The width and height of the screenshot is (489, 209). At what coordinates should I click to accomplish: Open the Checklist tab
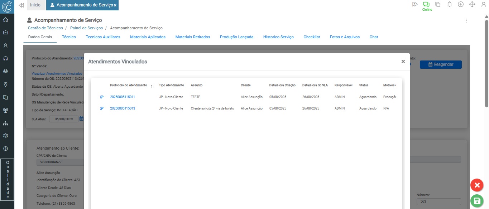(x=311, y=37)
